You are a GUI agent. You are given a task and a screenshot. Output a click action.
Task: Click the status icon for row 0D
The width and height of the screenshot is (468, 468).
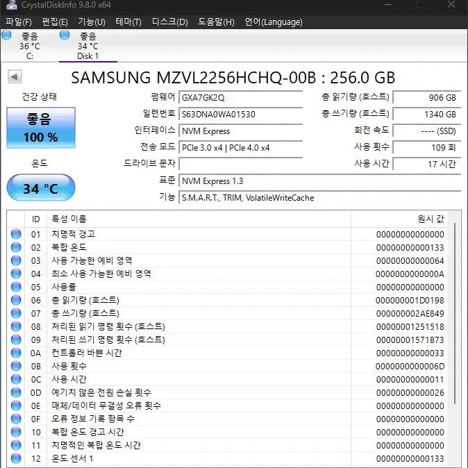(x=16, y=392)
